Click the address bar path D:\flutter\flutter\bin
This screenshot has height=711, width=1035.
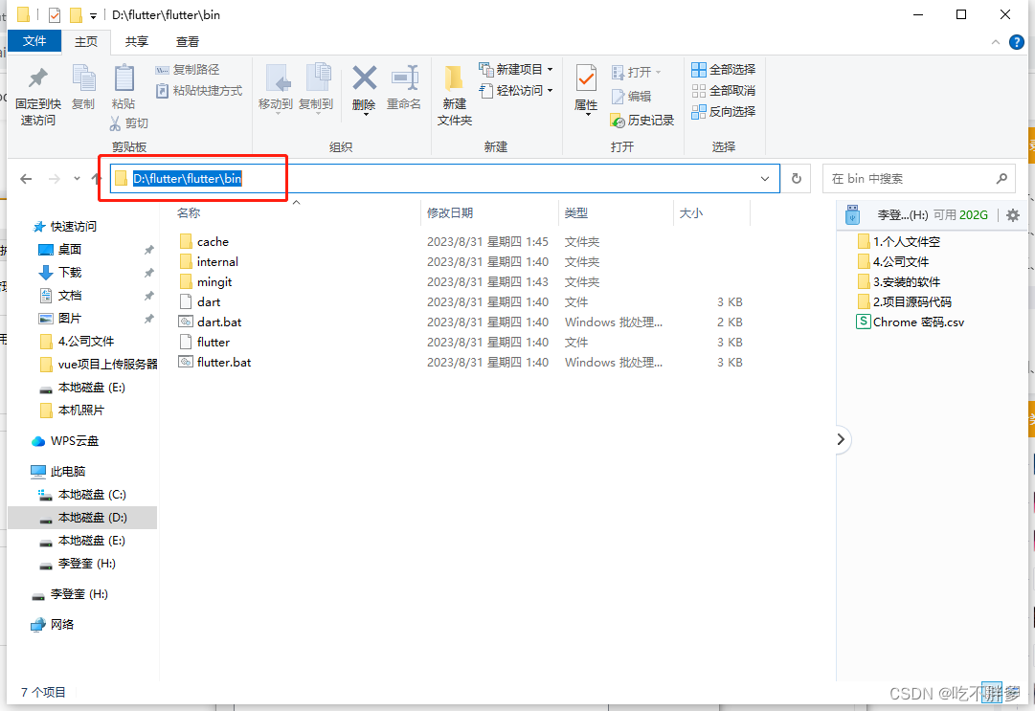pos(188,178)
